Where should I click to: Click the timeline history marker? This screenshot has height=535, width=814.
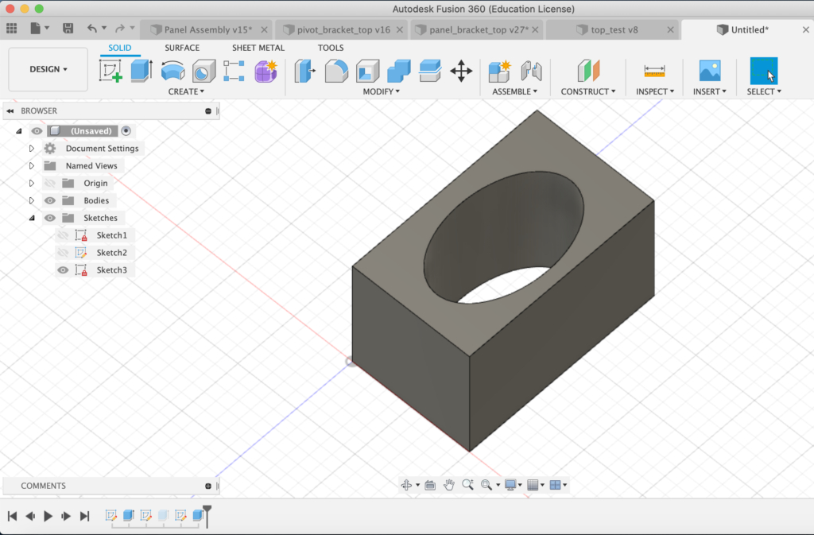[x=207, y=513]
